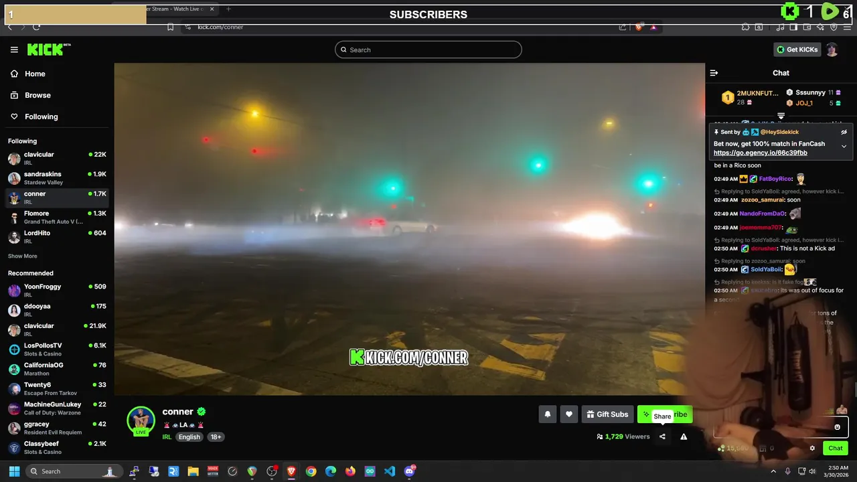Click NandoFromDaO username in chat
This screenshot has width=857, height=482.
(763, 214)
